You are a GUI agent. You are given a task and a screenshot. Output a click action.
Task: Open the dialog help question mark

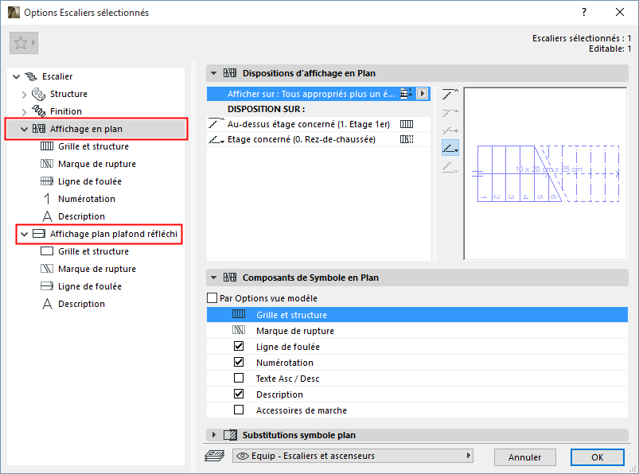(584, 12)
